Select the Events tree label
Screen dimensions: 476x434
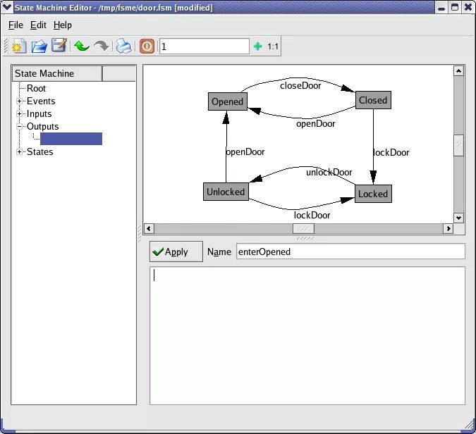point(41,101)
